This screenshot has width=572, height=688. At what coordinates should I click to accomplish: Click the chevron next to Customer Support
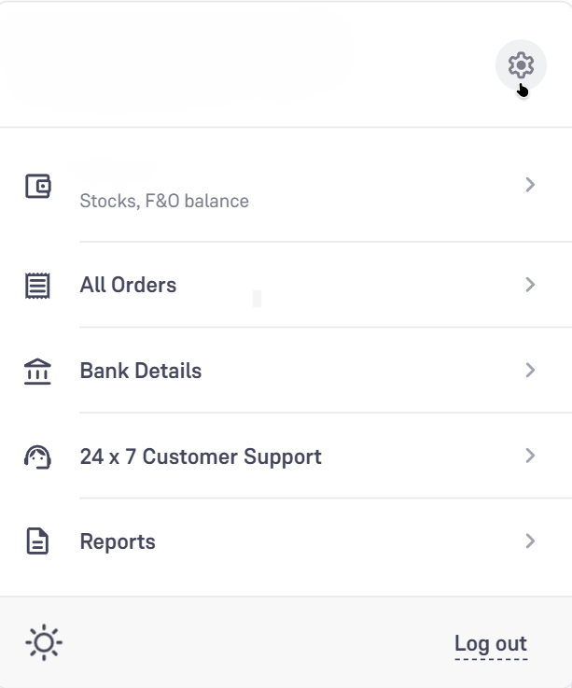click(530, 456)
